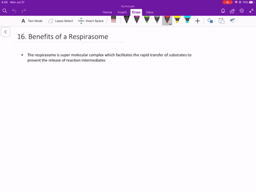Select the eraser tool
Screen dimensions: 256x192
click(114, 19)
